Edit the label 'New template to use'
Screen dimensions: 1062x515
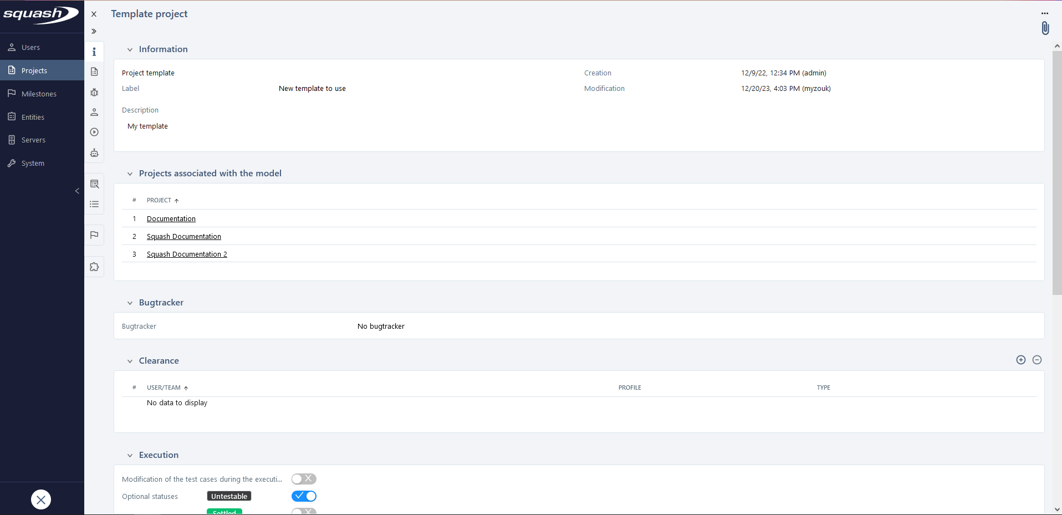pos(312,89)
